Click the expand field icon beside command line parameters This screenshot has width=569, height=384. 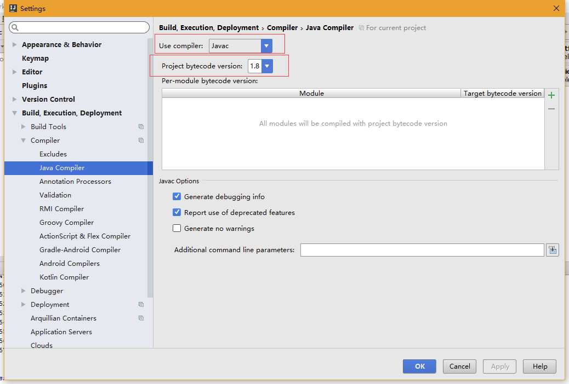coord(553,250)
